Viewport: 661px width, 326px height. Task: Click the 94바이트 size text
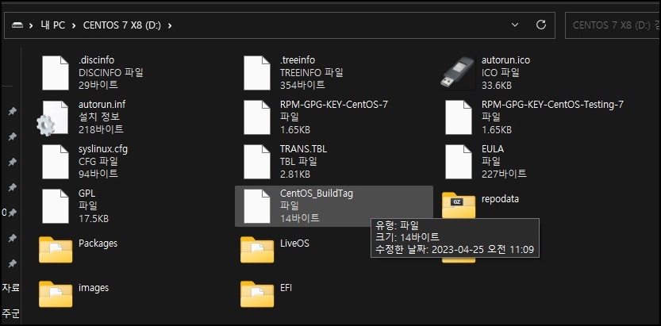point(98,174)
